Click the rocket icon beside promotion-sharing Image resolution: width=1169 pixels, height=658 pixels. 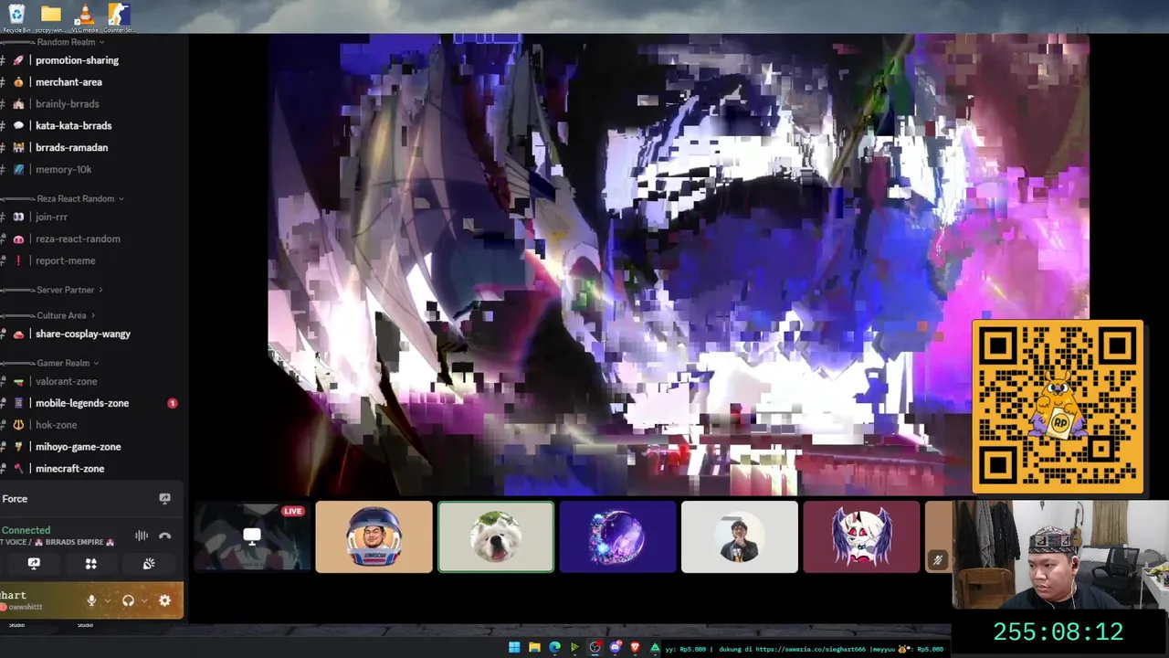[x=18, y=60]
